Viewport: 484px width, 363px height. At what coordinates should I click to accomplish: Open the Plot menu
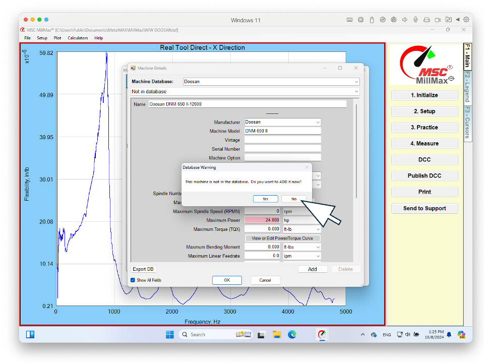point(57,38)
